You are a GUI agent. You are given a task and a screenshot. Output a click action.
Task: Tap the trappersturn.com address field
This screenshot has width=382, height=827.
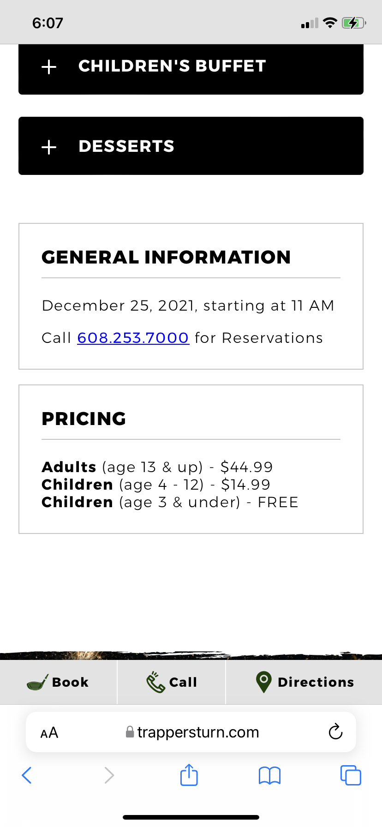(x=198, y=732)
